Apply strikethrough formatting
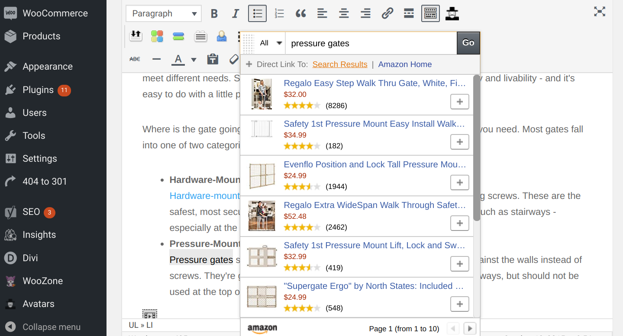623x336 pixels. (x=135, y=59)
